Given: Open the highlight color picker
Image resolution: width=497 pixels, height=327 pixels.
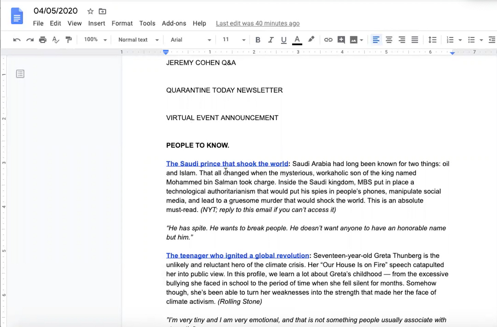Looking at the screenshot, I should 311,40.
